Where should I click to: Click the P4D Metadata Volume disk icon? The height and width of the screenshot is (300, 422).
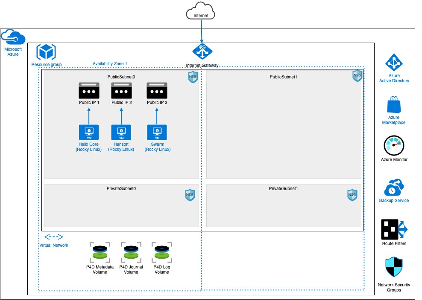pos(100,252)
